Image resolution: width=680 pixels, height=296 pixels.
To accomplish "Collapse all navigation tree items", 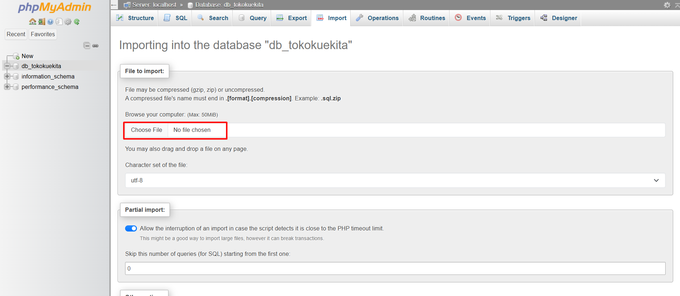I will point(87,46).
